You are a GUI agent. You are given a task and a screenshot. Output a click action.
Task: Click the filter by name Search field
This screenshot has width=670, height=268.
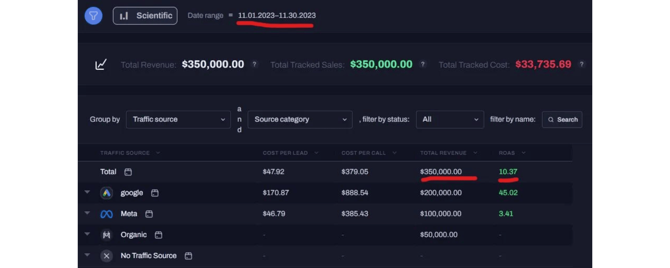[x=562, y=120]
